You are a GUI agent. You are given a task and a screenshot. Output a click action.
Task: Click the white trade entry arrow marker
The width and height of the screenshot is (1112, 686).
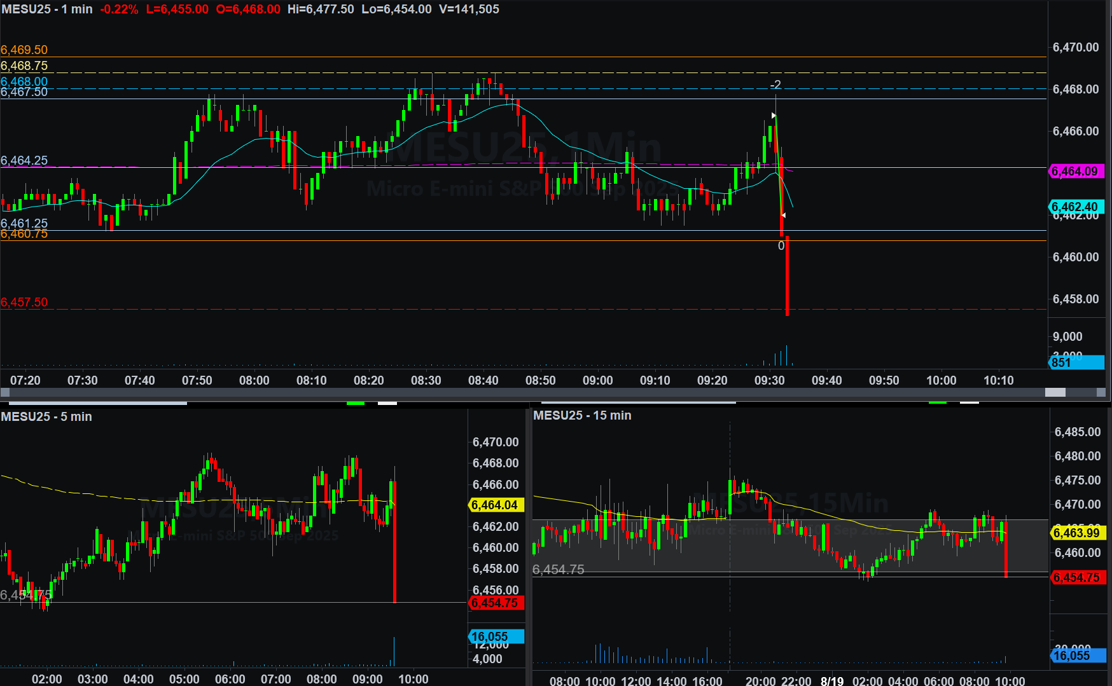click(774, 116)
